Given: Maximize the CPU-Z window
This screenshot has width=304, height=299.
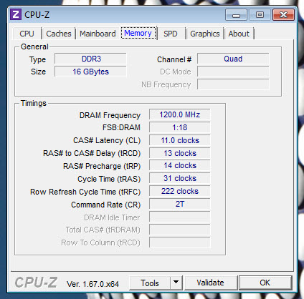Looking at the screenshot, I should coord(260,15).
